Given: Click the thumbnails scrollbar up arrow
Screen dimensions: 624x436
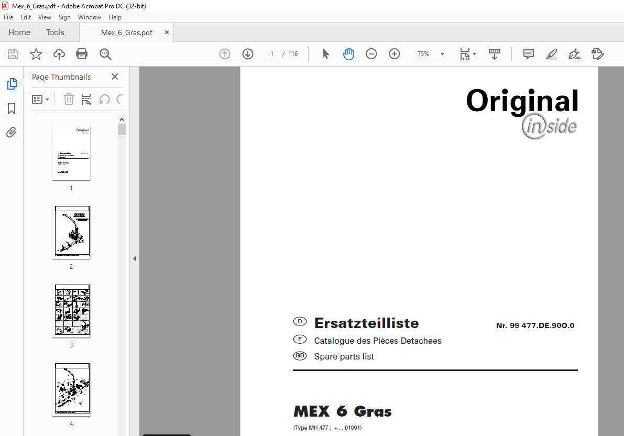Looking at the screenshot, I should point(122,119).
